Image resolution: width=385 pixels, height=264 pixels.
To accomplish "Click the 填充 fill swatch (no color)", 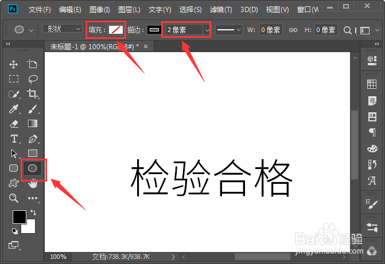I will click(x=116, y=30).
